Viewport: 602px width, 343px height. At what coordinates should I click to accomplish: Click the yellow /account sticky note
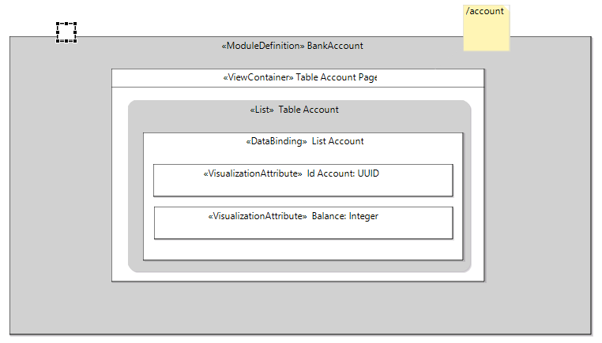pyautogui.click(x=487, y=28)
